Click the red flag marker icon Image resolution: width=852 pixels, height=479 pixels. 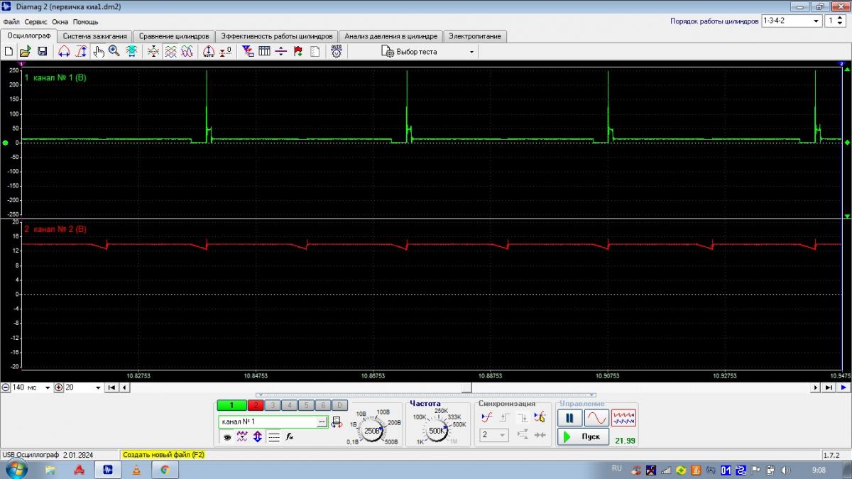[x=297, y=51]
